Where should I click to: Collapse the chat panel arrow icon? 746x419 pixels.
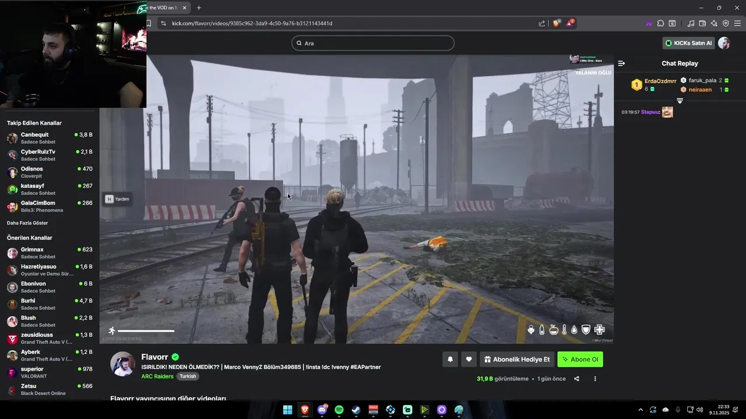point(621,63)
